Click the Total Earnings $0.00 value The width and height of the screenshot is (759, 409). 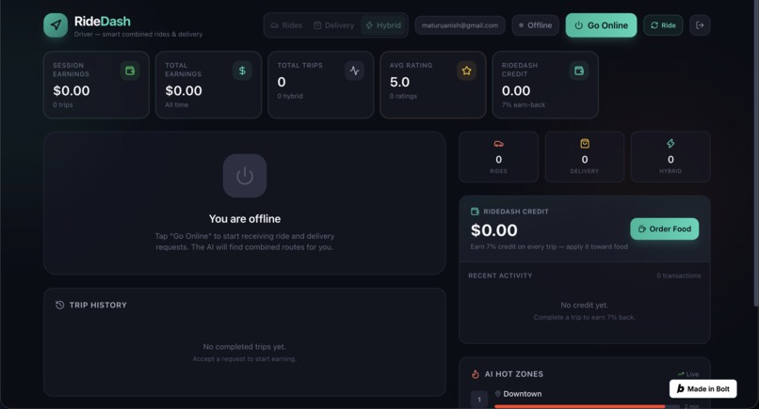[184, 91]
